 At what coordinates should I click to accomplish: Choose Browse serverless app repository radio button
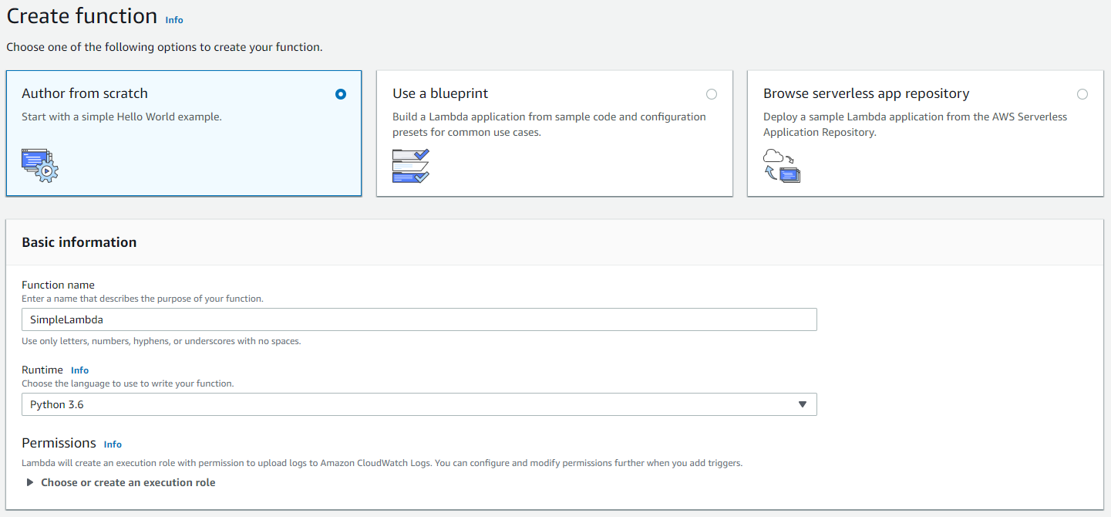point(1082,94)
